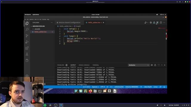Viewport: 191px width, 107px height.
Task: Click the bottom activity bar icon below the flask
Action: click(27, 60)
